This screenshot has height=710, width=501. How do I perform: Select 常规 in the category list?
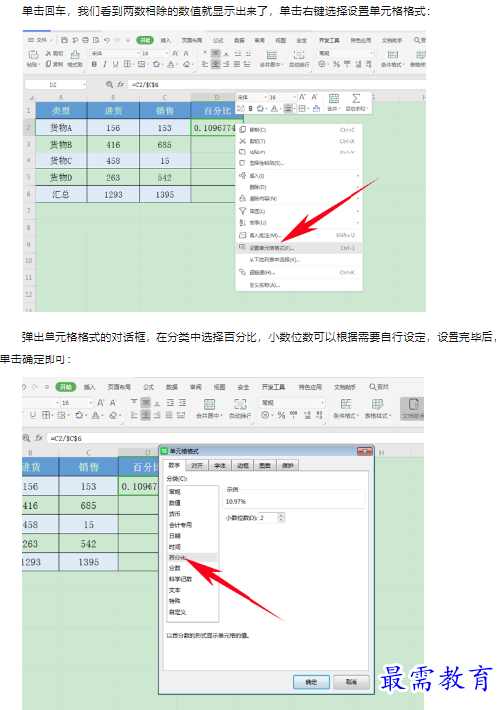(192, 492)
